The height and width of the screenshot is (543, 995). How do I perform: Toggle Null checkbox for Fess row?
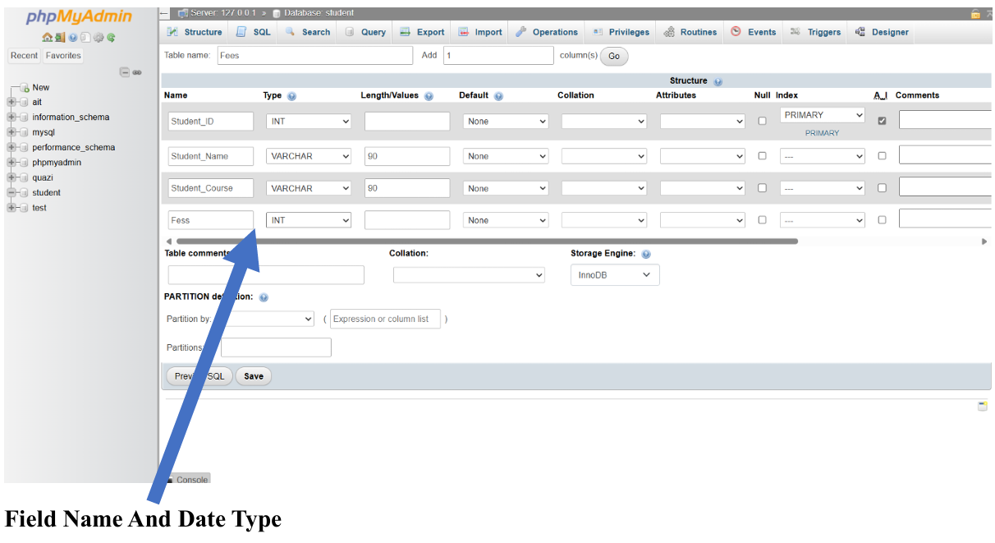point(762,219)
